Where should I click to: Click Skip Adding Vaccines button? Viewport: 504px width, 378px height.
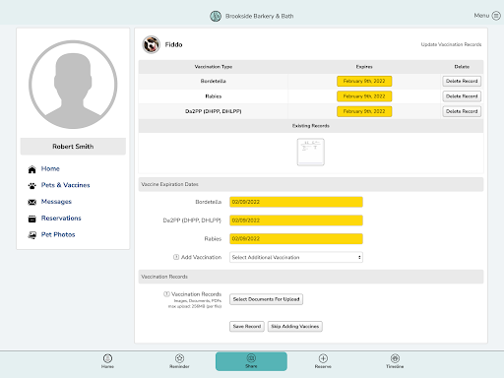tap(295, 326)
